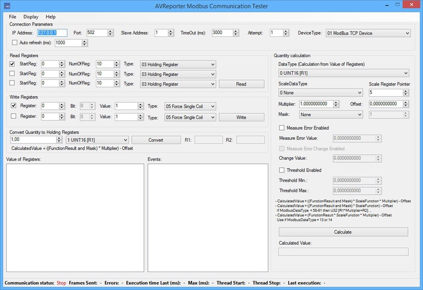The width and height of the screenshot is (423, 290).
Task: Enable the Measure Error Enabled checkbox
Action: (x=281, y=128)
